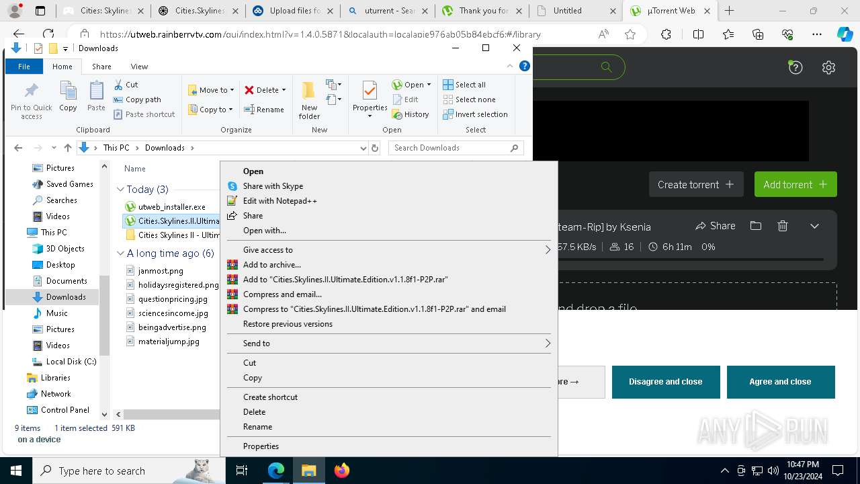The height and width of the screenshot is (484, 860).
Task: Click Select all in ribbon
Action: (464, 85)
